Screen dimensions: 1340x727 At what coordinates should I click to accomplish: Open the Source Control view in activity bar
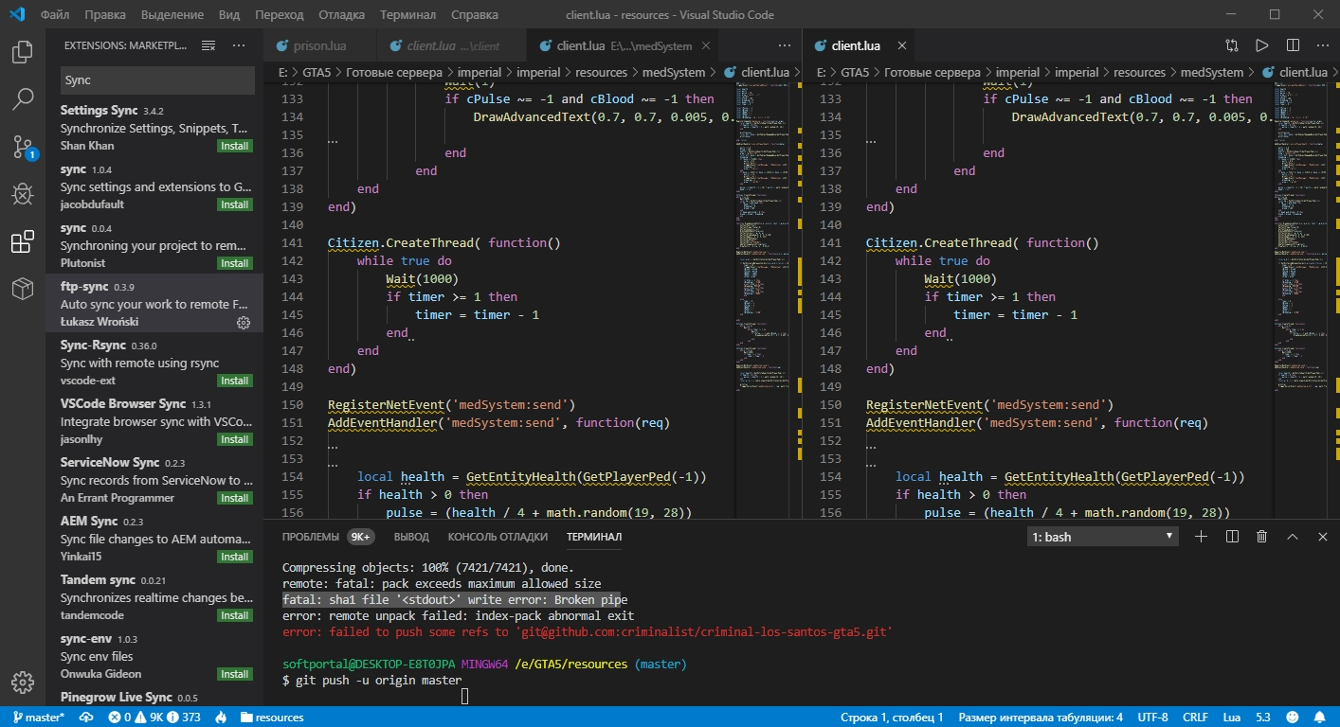[x=23, y=147]
